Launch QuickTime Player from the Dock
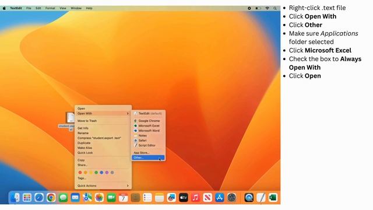The height and width of the screenshot is (210, 373). click(x=249, y=197)
